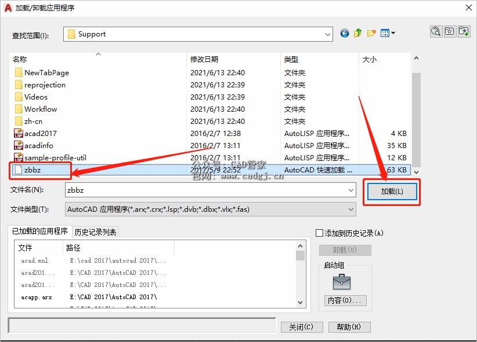Select the acapp.arx loaded entry
Viewport: 477px width, 342px height.
tap(37, 297)
